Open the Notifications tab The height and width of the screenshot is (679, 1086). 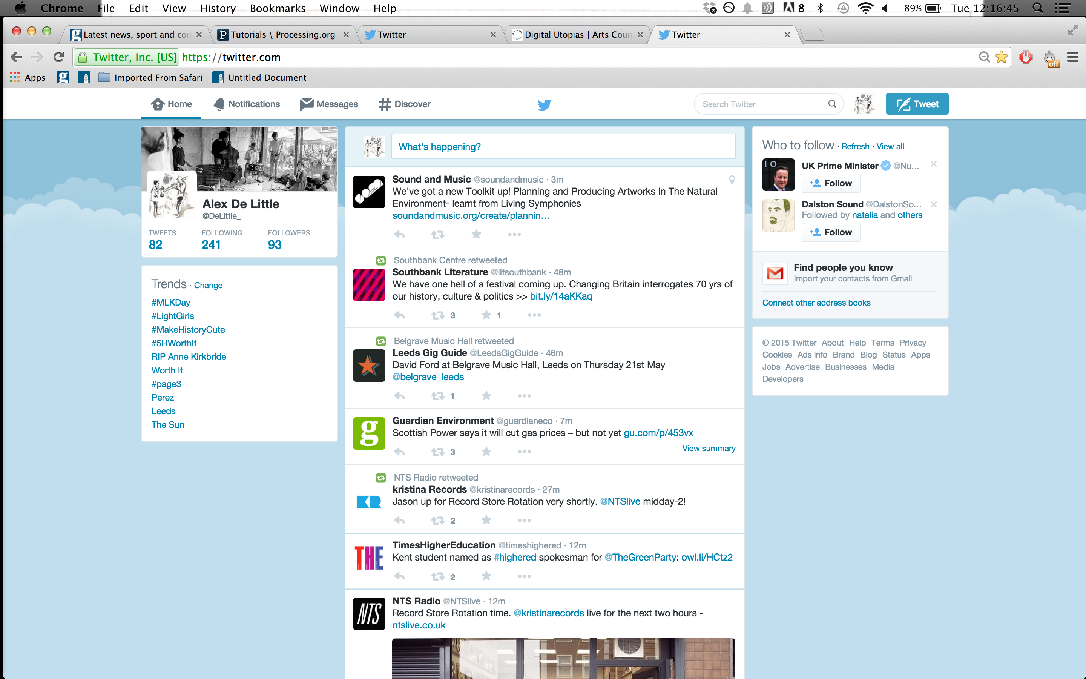pos(246,104)
